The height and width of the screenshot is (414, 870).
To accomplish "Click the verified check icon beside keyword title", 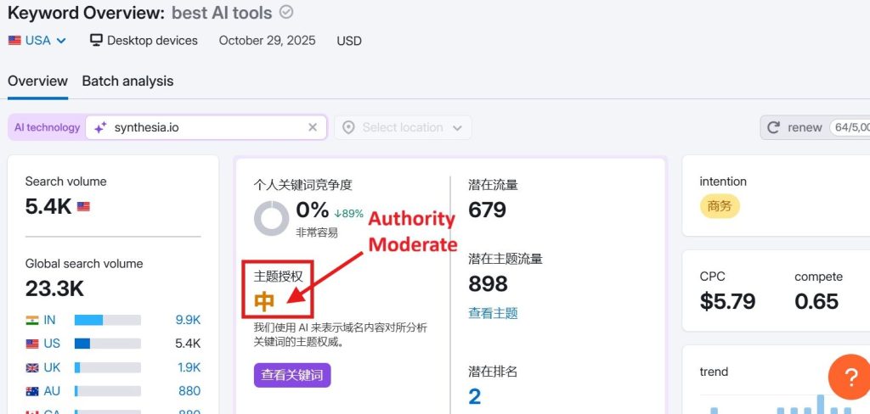I will [x=287, y=12].
